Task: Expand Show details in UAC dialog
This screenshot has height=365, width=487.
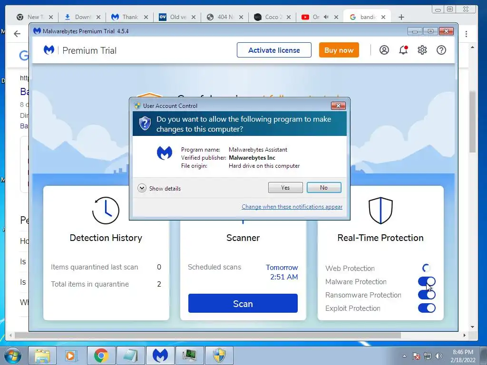Action: click(159, 188)
